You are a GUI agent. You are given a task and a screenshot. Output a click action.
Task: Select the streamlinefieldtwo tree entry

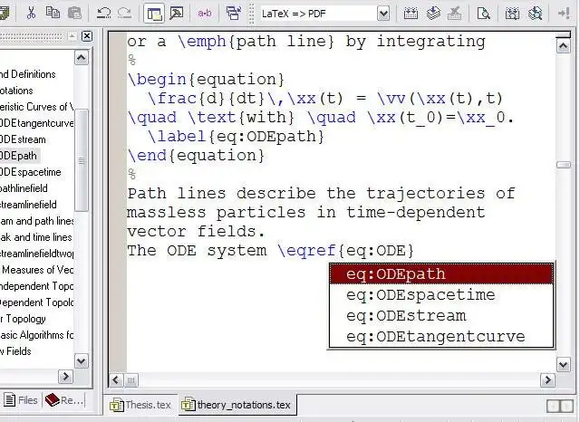pos(36,254)
